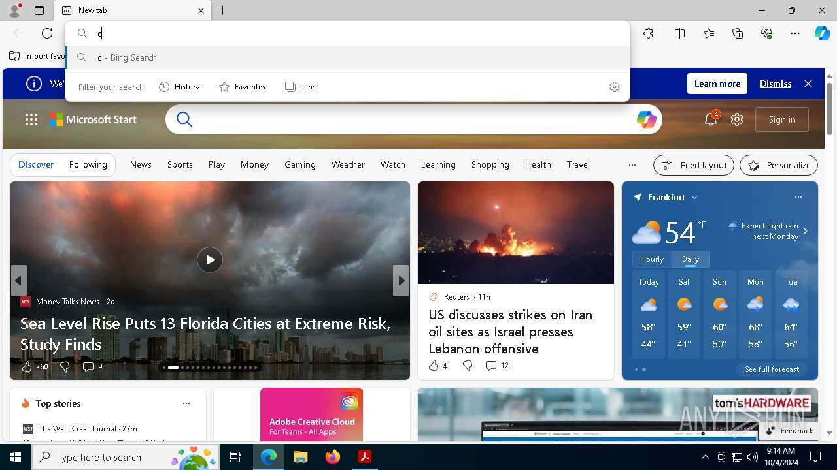Image resolution: width=837 pixels, height=470 pixels.
Task: Switch feed to Discover
Action: (x=36, y=165)
